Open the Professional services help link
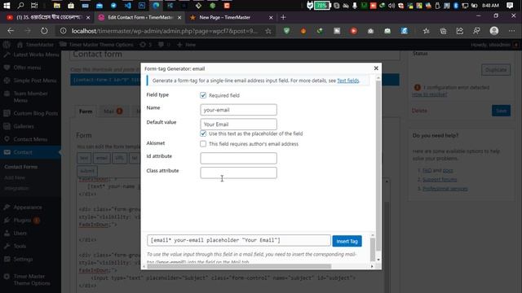This screenshot has width=522, height=293. 445,189
